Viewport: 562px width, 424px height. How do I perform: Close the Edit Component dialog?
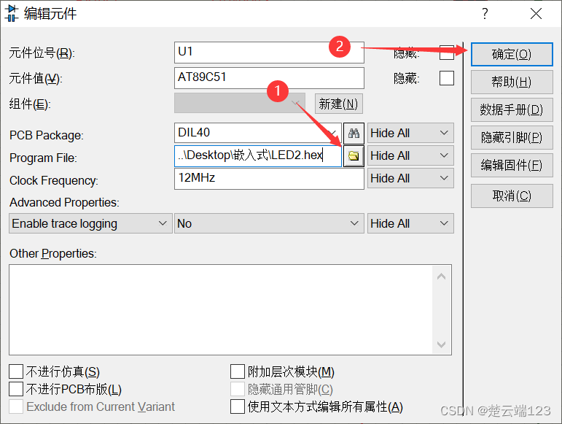(536, 14)
